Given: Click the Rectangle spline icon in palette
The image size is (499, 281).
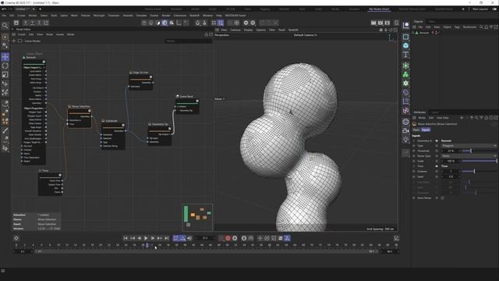Looking at the screenshot, I should tap(405, 37).
